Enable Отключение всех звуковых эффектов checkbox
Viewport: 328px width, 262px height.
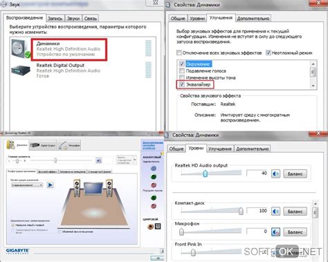[x=179, y=53]
